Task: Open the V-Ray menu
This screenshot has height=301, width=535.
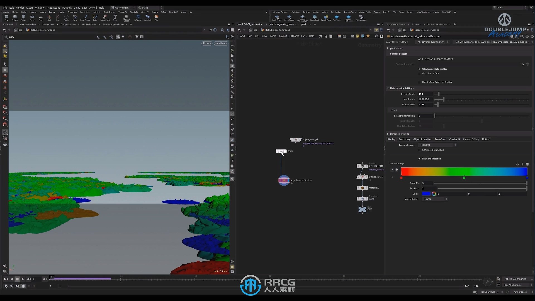Action: (77, 8)
